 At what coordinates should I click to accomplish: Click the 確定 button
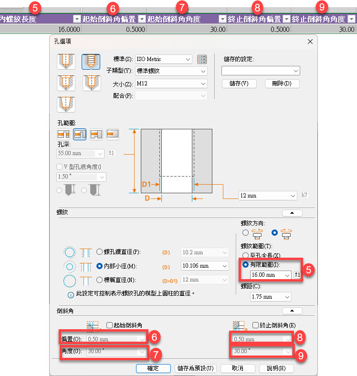[153, 368]
